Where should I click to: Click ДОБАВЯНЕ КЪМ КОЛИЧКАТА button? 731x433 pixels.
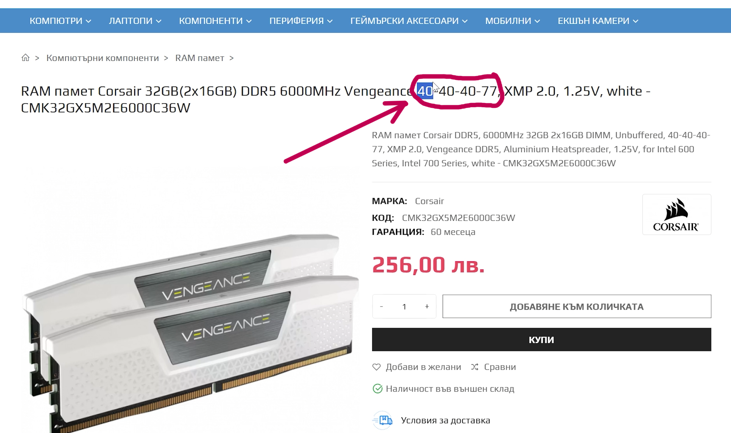(x=577, y=307)
